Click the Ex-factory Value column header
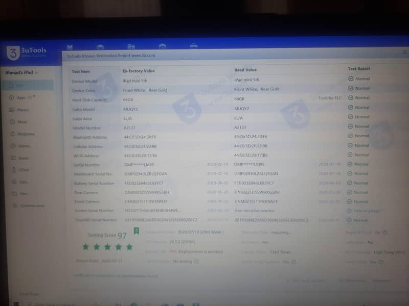 [x=139, y=71]
